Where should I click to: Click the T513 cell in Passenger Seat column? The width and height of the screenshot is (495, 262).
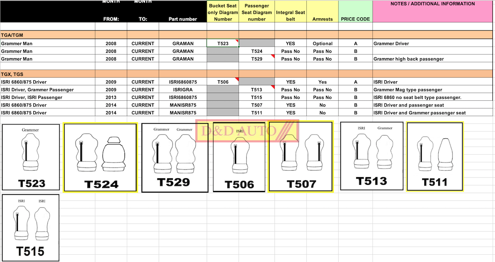[257, 90]
